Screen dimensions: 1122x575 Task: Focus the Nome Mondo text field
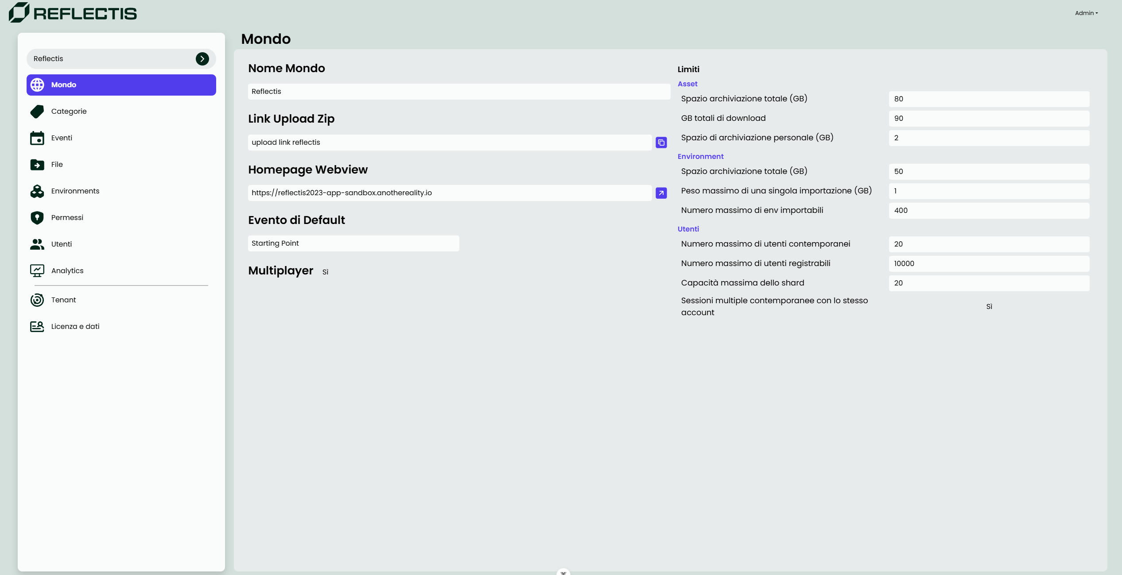[458, 92]
